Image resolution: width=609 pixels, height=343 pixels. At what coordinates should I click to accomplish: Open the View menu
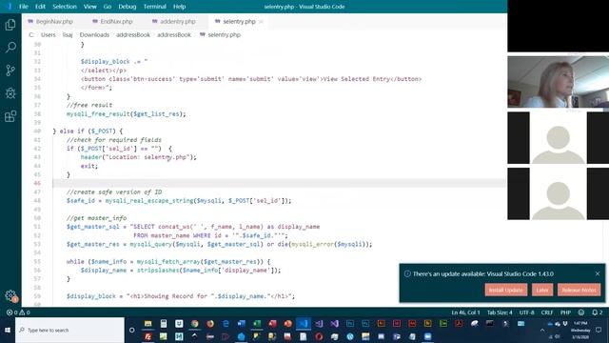(x=89, y=7)
